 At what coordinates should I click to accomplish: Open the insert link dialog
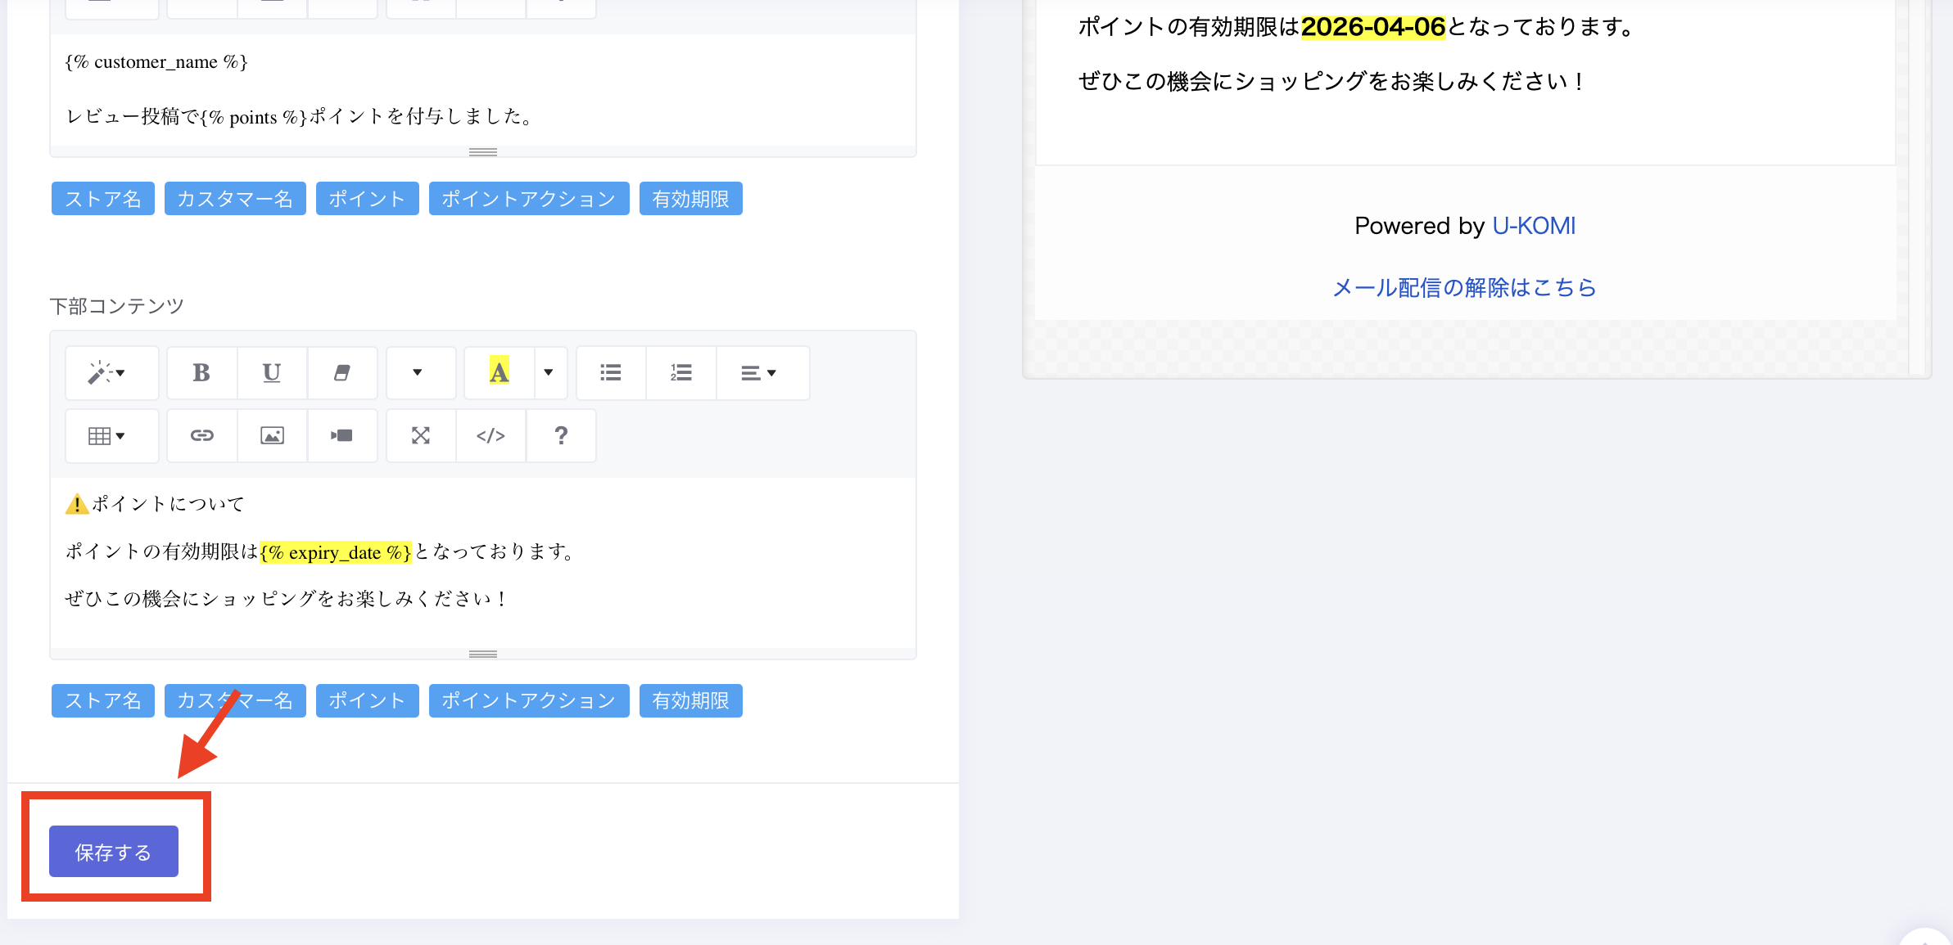coord(201,435)
